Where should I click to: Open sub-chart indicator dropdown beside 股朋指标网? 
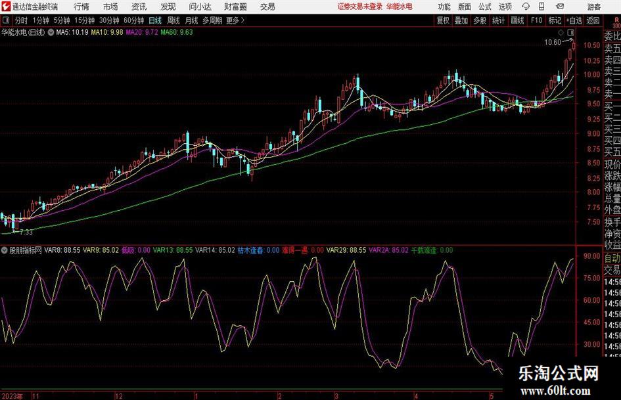5,250
